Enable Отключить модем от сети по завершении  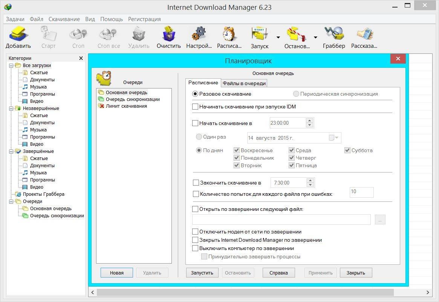pyautogui.click(x=195, y=232)
